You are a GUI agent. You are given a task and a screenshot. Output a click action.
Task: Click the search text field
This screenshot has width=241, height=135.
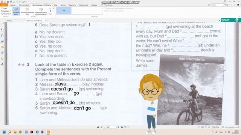click(217, 5)
